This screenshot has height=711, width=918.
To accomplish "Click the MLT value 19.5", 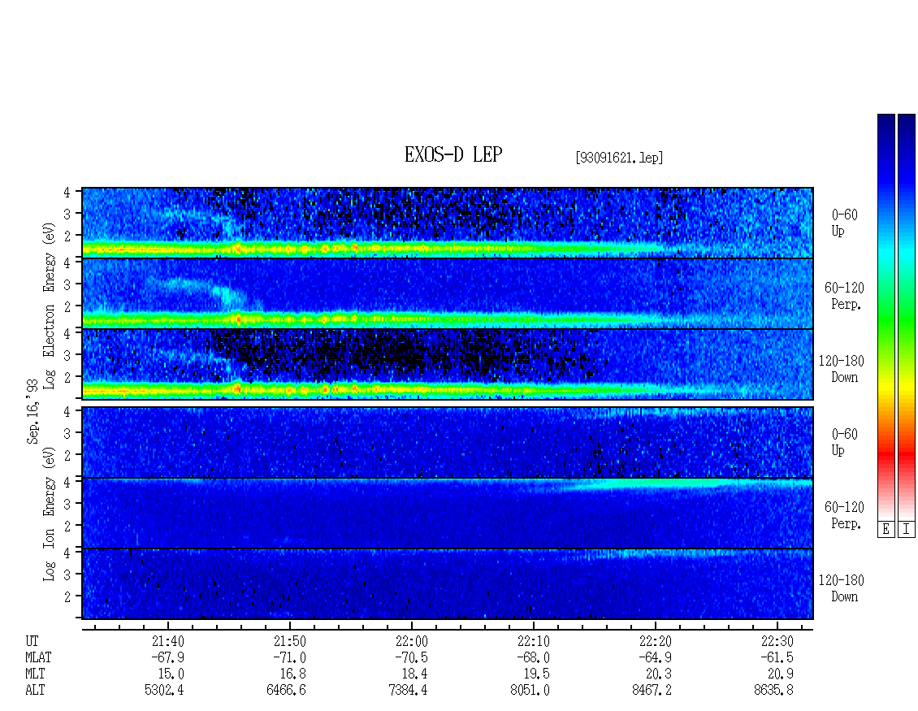I will pos(536,674).
